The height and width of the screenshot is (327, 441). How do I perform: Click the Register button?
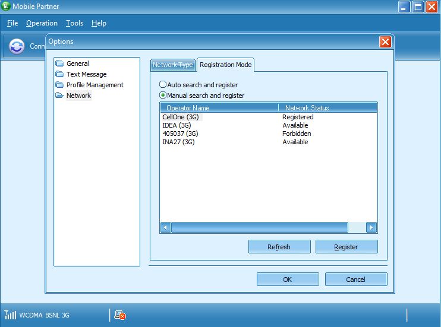pos(346,247)
